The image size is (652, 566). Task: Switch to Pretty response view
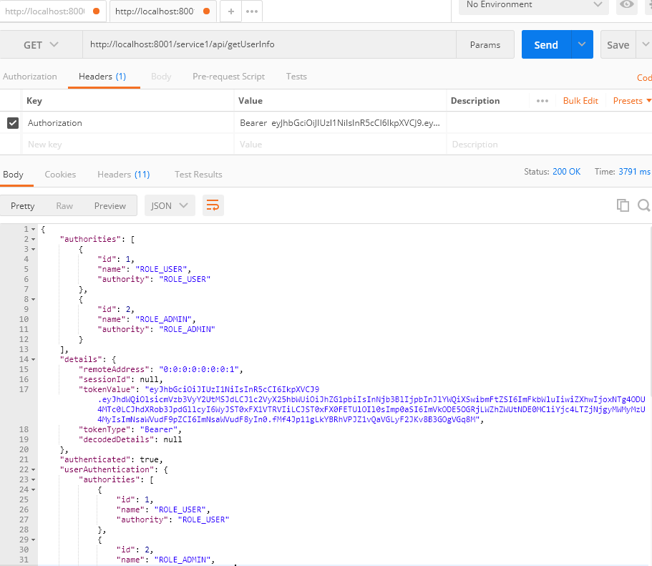[22, 206]
